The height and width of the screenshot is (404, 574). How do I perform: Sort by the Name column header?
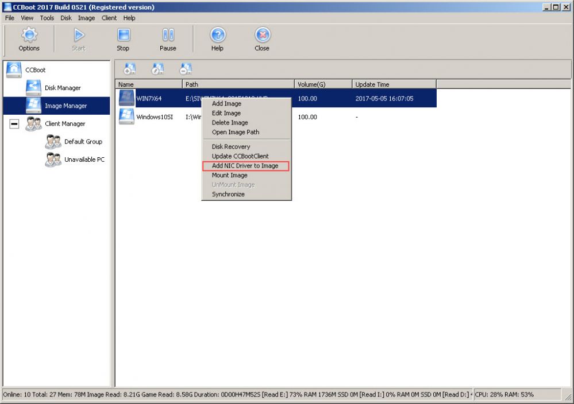point(149,84)
